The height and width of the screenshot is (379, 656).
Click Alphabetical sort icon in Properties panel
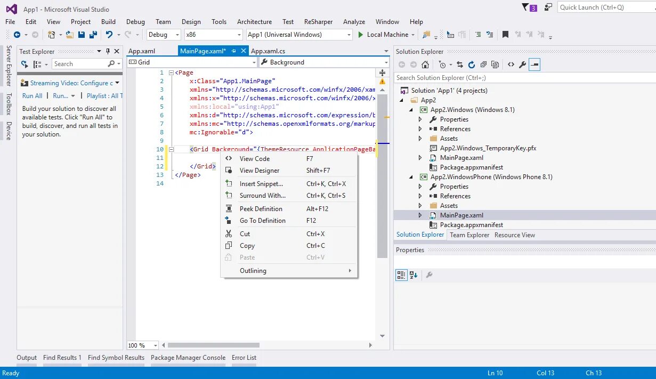[414, 275]
